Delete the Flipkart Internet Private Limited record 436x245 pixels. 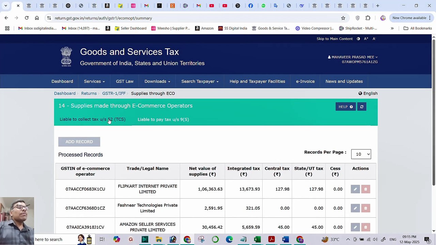pyautogui.click(x=365, y=189)
